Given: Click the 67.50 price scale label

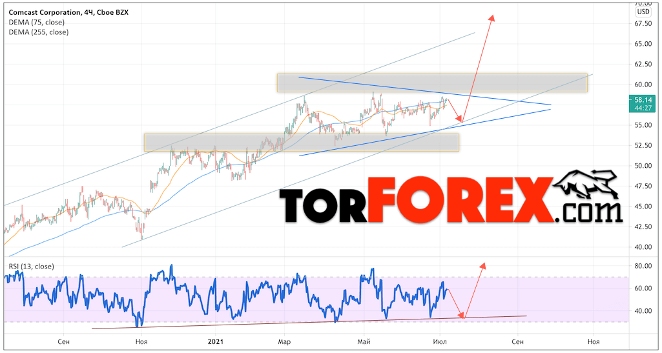Looking at the screenshot, I should click(642, 24).
